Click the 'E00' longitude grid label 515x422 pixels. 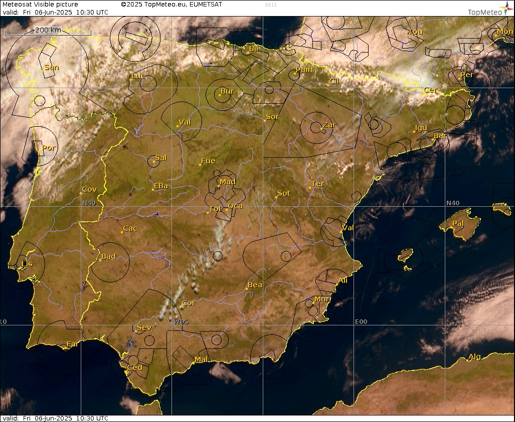(361, 322)
